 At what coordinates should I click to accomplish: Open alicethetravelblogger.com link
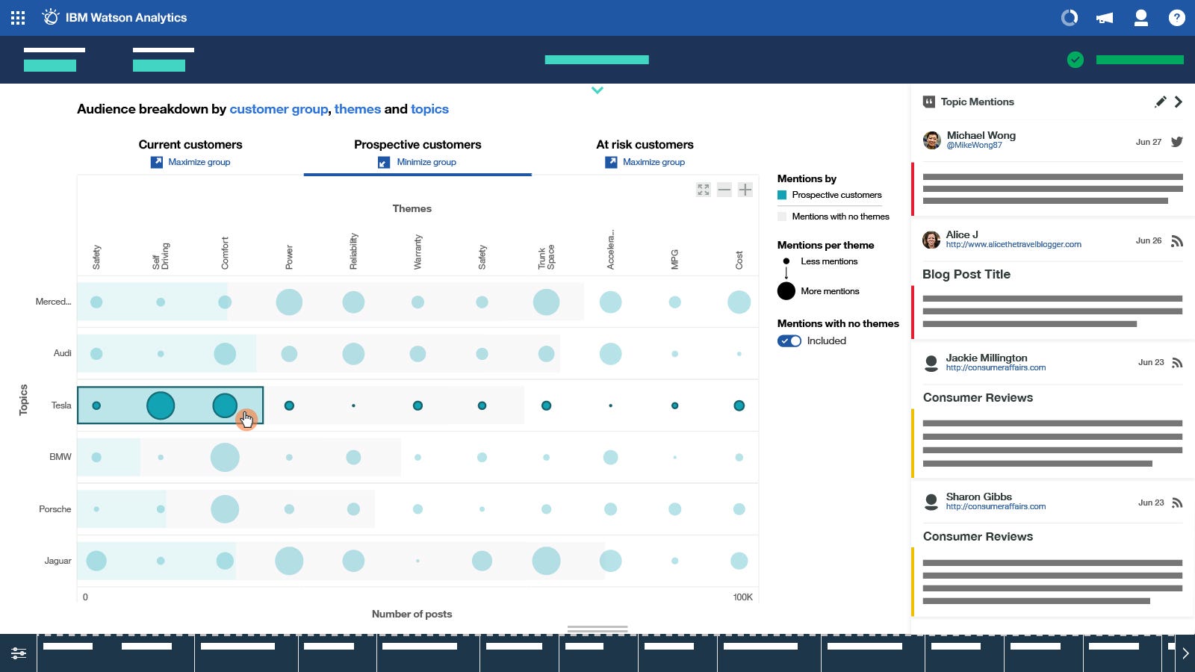click(1014, 244)
